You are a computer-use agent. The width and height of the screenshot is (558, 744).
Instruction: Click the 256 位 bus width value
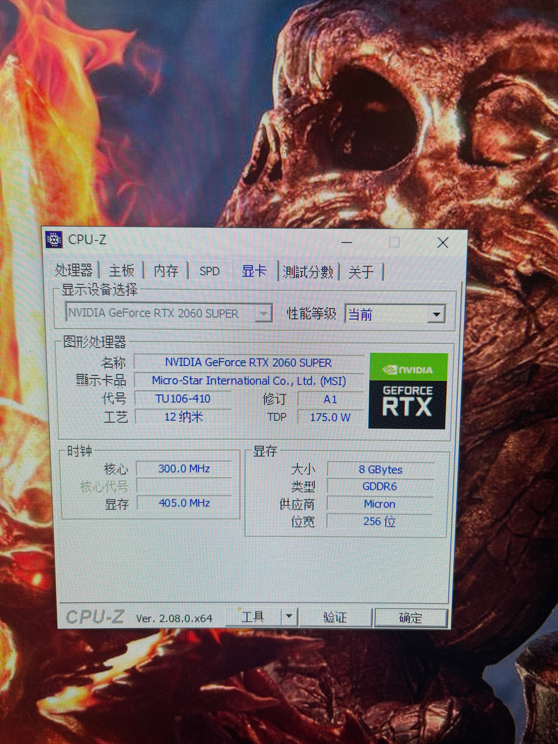click(x=380, y=521)
